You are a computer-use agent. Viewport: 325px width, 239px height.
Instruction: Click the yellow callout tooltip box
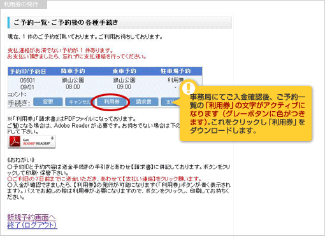[246, 113]
